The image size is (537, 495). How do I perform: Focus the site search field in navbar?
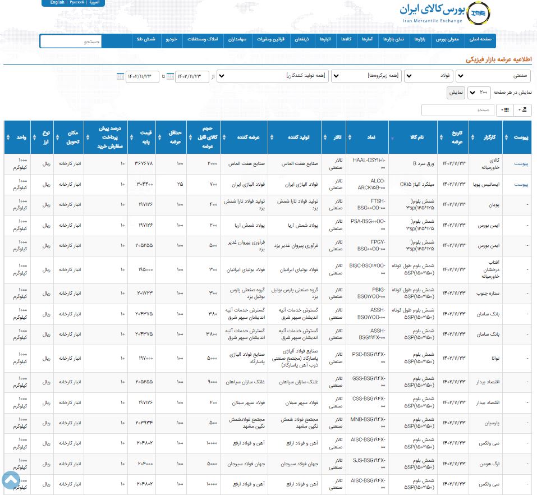pos(71,42)
